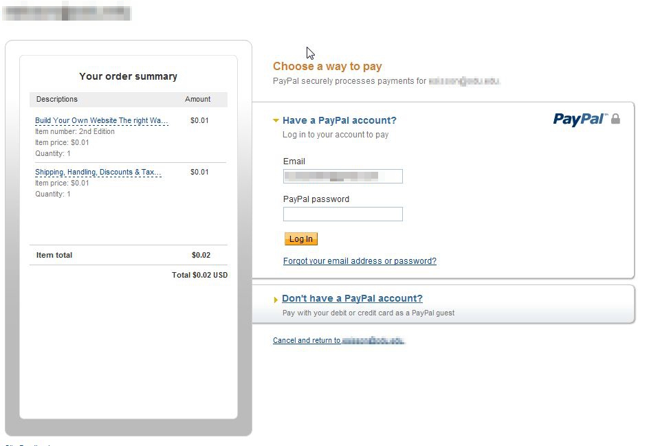
Task: Click the "Choose a way to pay" heading
Action: [x=327, y=67]
